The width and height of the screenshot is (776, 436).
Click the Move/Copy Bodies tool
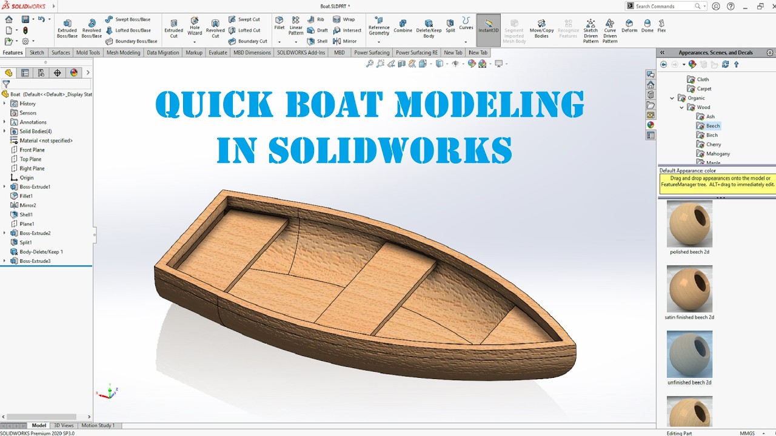click(x=541, y=28)
